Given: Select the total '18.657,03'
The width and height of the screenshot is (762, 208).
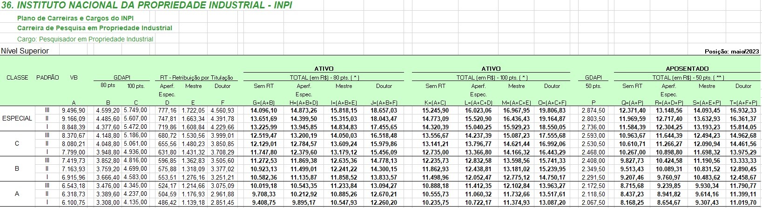Looking at the screenshot, I should 384,111.
